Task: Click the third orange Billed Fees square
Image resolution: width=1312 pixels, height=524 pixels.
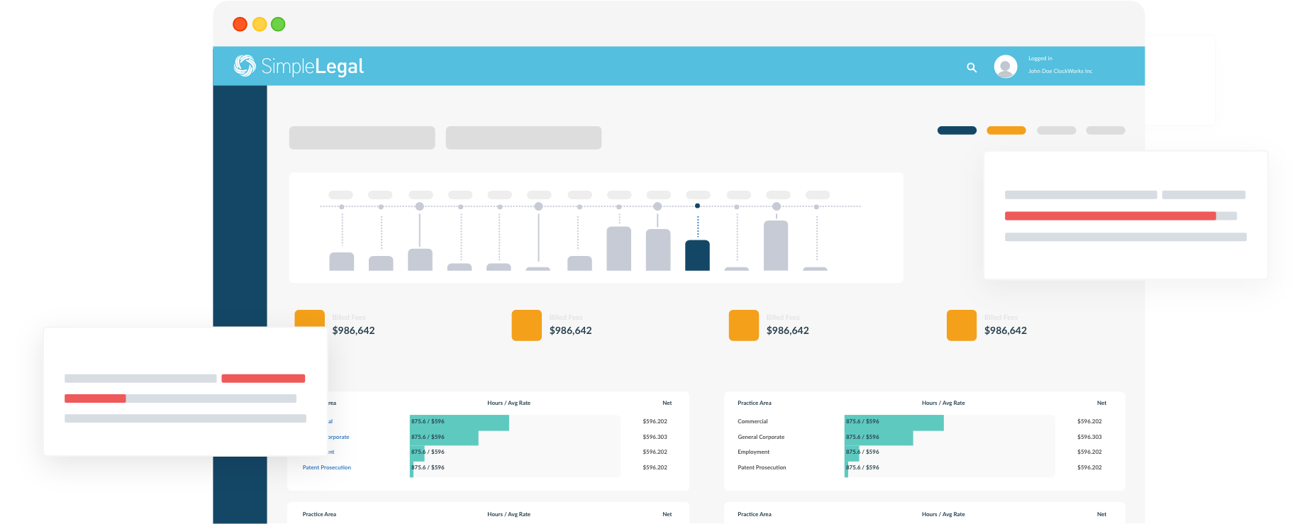Action: (x=743, y=325)
